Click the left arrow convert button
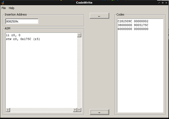The height and width of the screenshot is (119, 169). (99, 16)
